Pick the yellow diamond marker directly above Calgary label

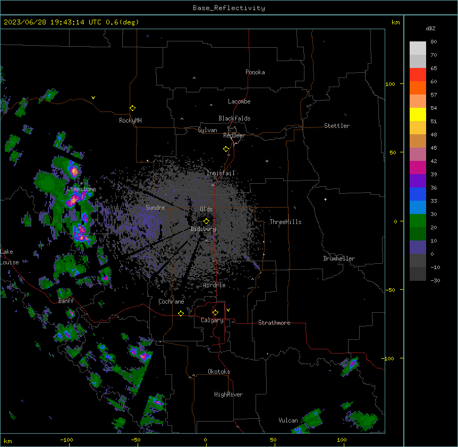click(x=215, y=313)
